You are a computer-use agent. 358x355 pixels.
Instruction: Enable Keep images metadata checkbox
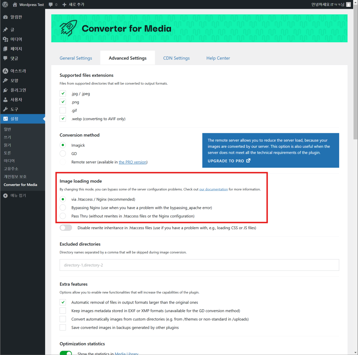point(63,311)
